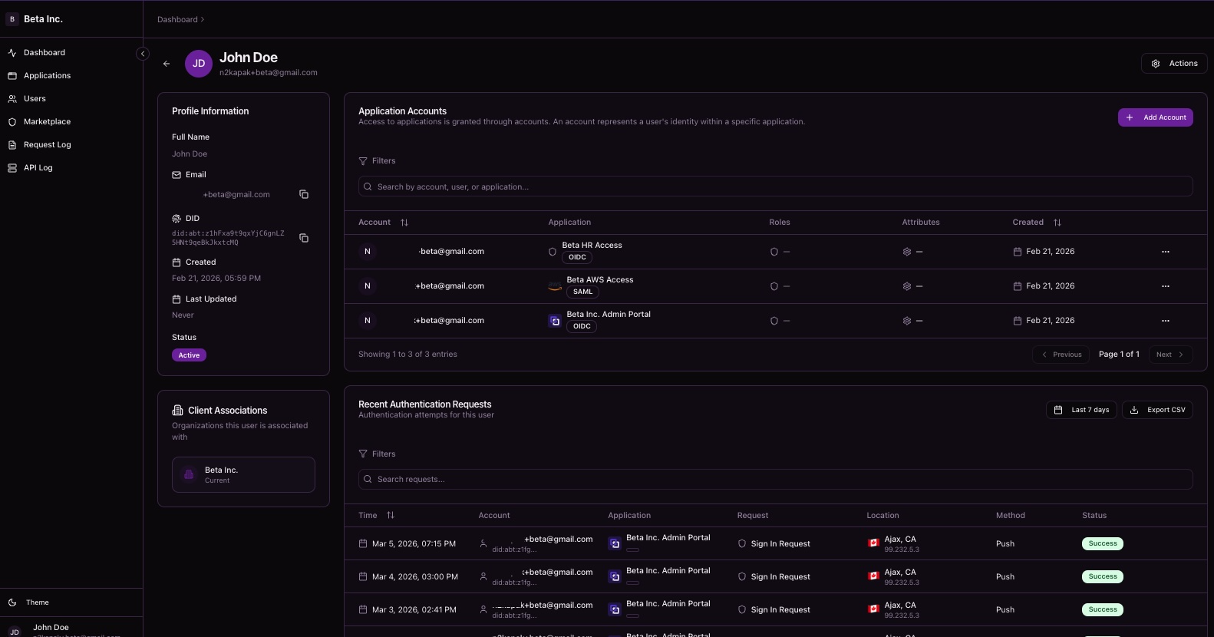Viewport: 1214px width, 637px height.
Task: Toggle the Theme switcher
Action: (37, 602)
